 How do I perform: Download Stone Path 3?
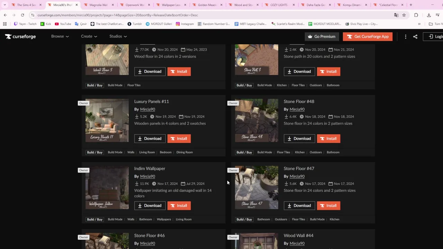299,72
